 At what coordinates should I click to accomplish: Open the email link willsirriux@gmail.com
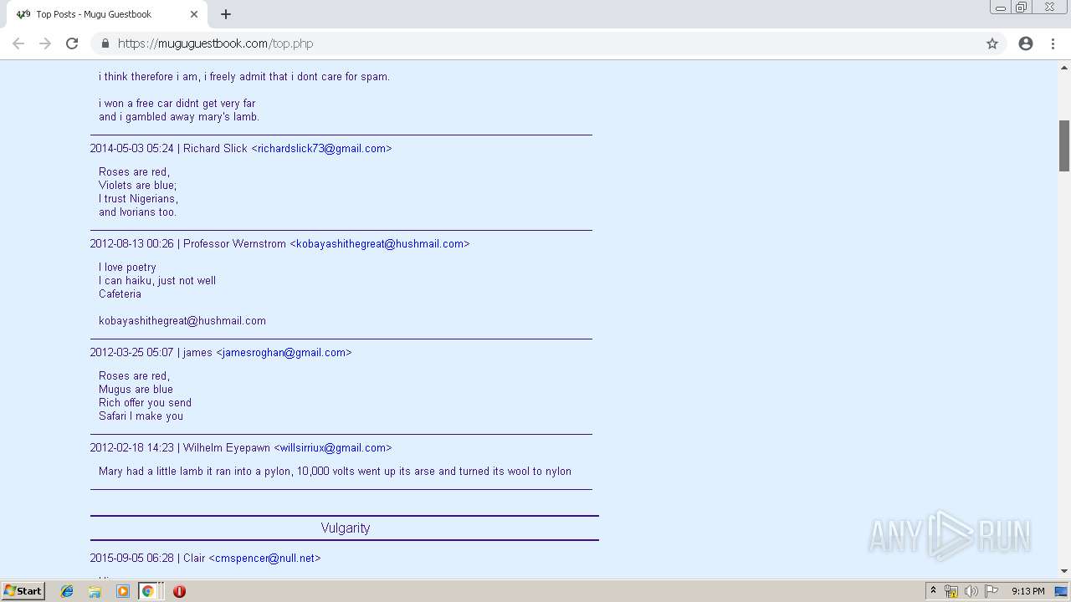click(333, 447)
